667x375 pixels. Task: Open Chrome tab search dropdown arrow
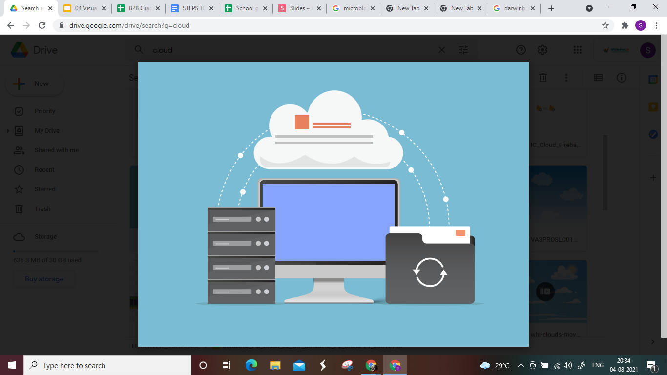tap(589, 8)
